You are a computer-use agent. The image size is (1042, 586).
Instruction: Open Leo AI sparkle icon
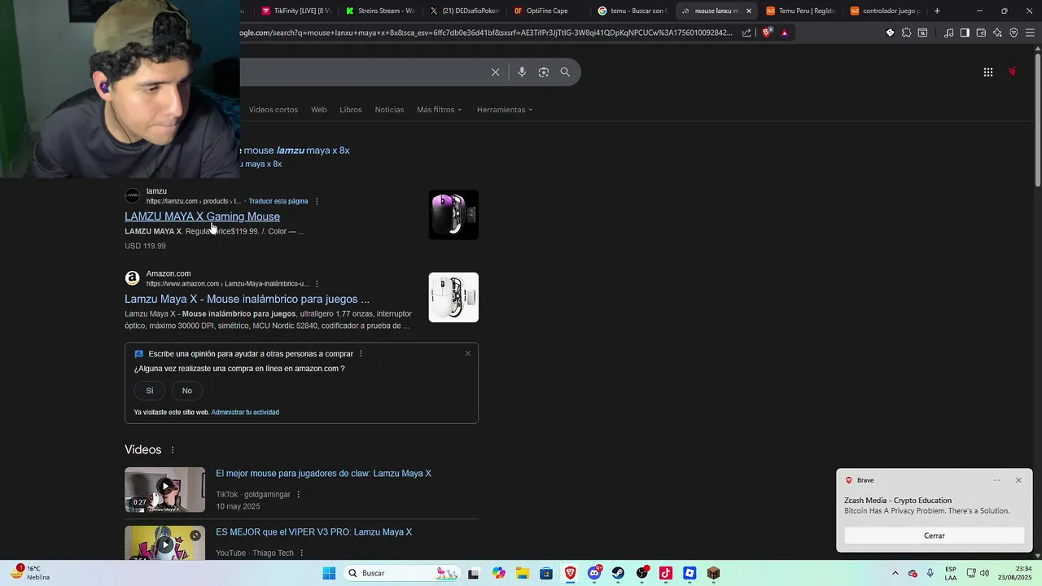coord(997,33)
